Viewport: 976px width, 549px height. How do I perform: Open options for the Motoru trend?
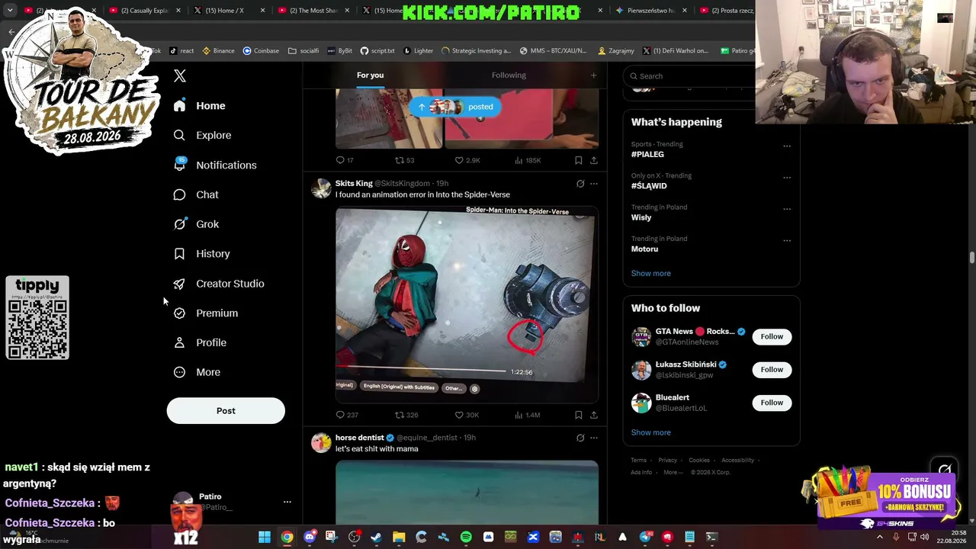787,241
